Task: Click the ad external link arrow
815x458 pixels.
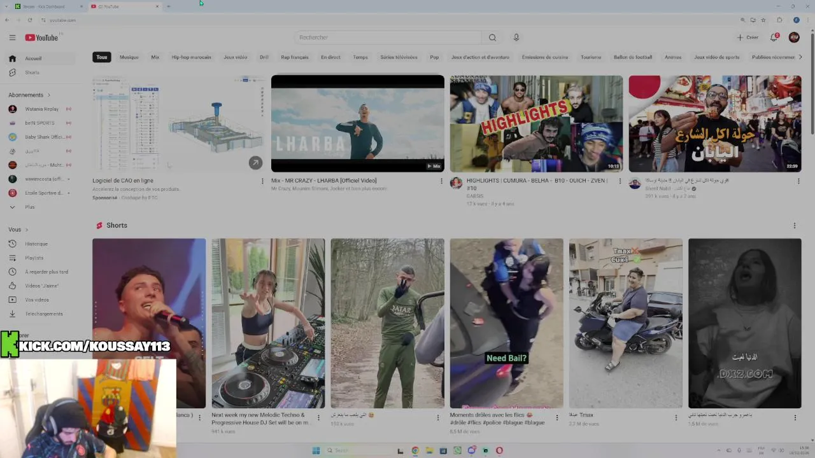Action: [255, 163]
